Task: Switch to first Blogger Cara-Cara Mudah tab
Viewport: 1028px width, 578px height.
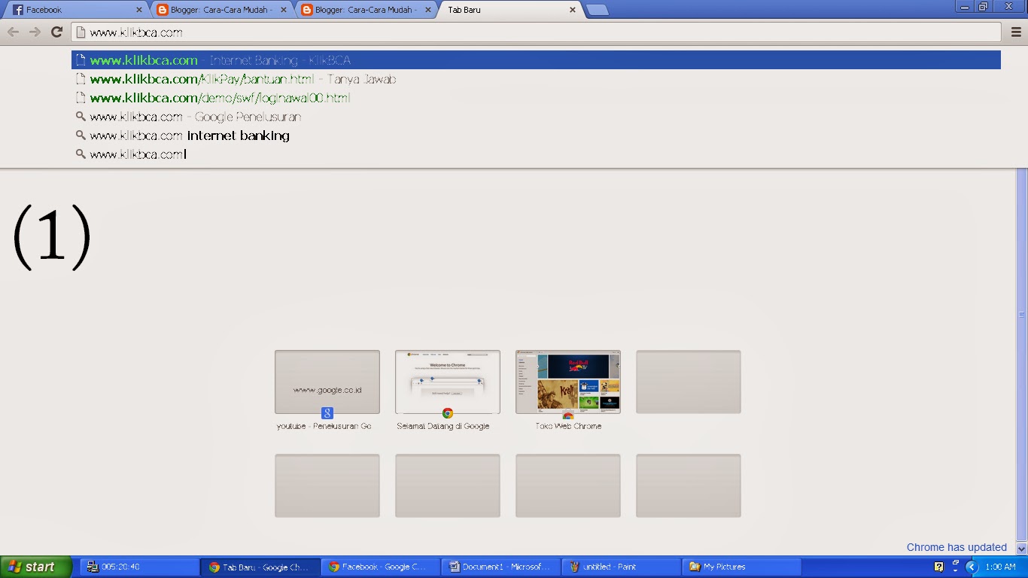Action: tap(220, 10)
